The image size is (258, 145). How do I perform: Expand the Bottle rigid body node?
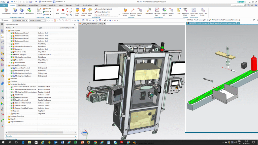point(9,44)
